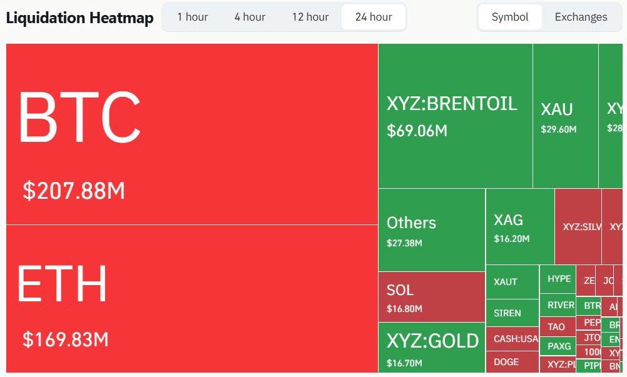Select Symbol display mode
627x377 pixels.
(509, 17)
